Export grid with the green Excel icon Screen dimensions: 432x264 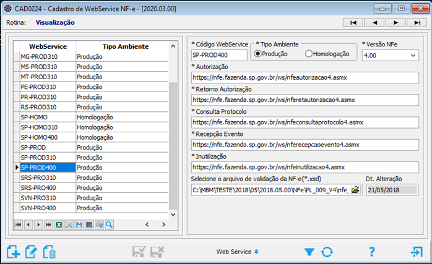[x=59, y=224]
